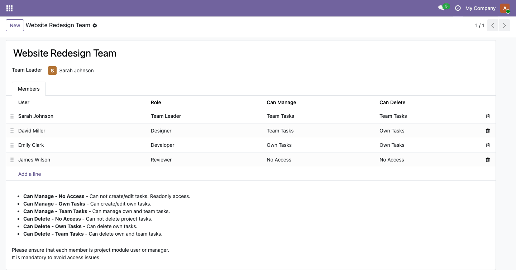Viewport: 516px width, 270px height.
Task: Sort by the User column header
Action: pos(24,102)
